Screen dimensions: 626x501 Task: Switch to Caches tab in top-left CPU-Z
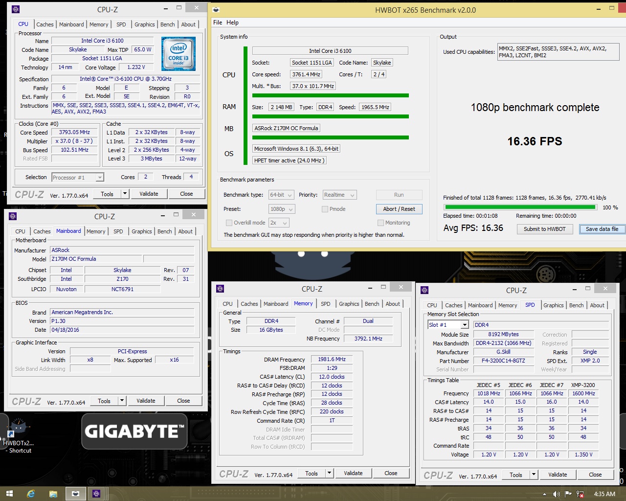[x=45, y=24]
